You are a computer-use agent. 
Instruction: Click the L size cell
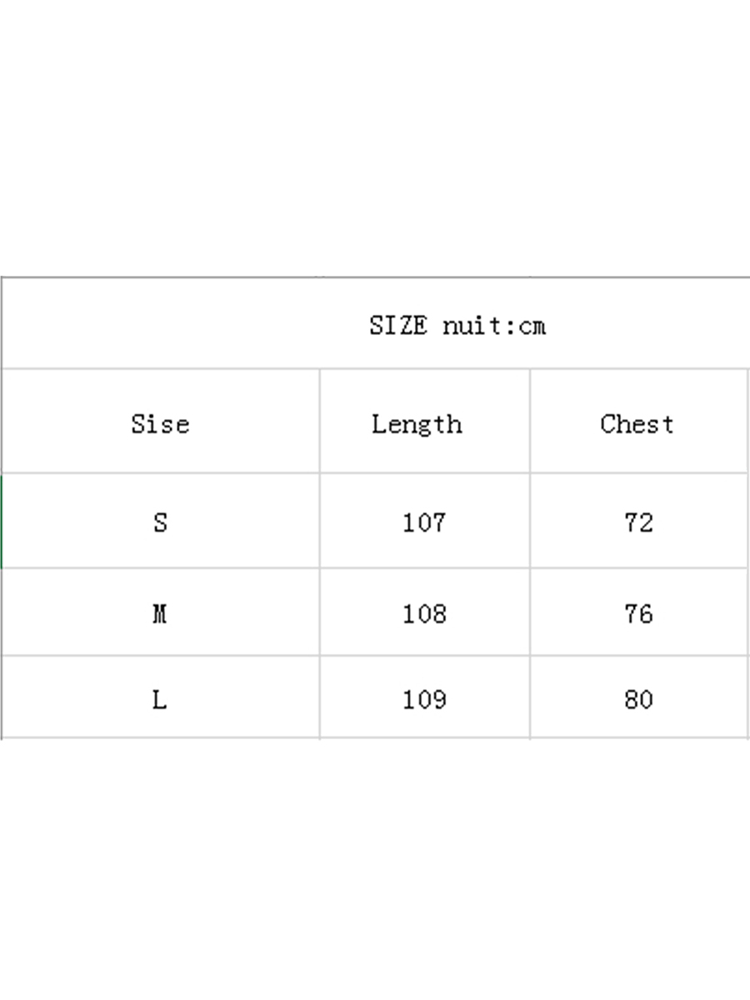click(x=161, y=697)
